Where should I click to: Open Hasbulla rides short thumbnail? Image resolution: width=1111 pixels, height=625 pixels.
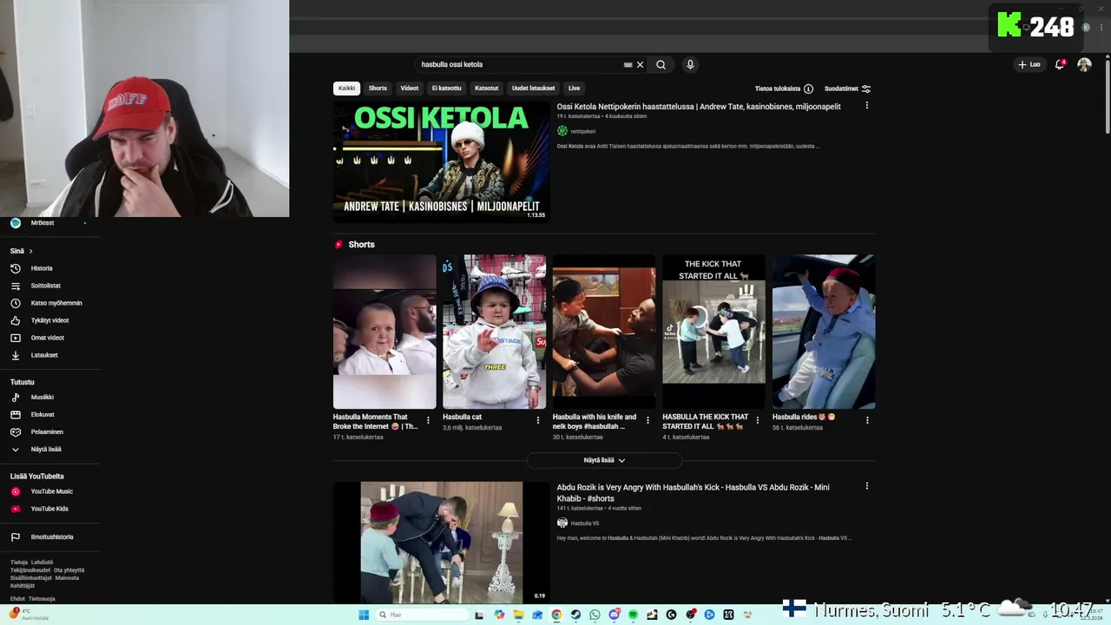(x=824, y=332)
